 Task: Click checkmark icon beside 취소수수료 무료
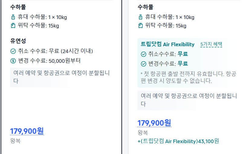pyautogui.click(x=144, y=54)
